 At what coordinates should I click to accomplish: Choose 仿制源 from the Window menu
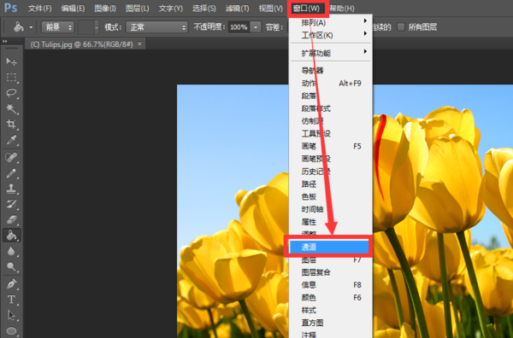(330, 121)
